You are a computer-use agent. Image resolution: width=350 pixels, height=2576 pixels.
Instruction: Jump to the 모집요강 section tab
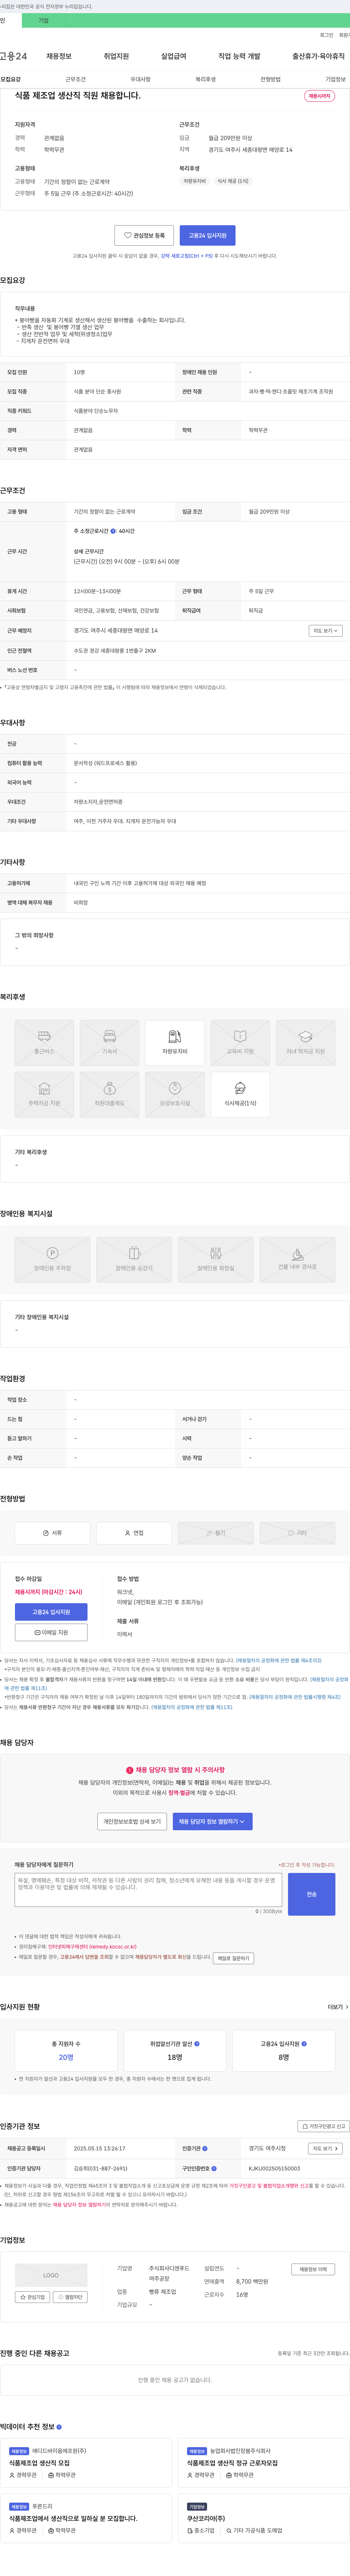pyautogui.click(x=10, y=79)
